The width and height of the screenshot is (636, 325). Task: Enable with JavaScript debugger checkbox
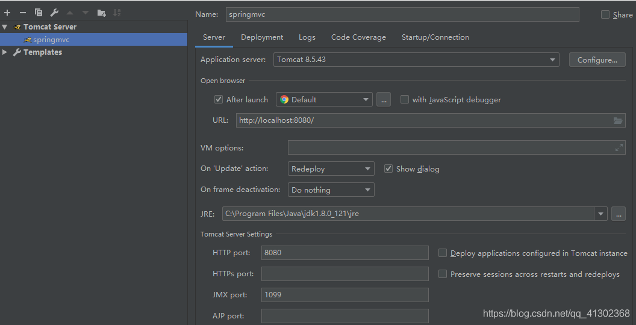404,99
